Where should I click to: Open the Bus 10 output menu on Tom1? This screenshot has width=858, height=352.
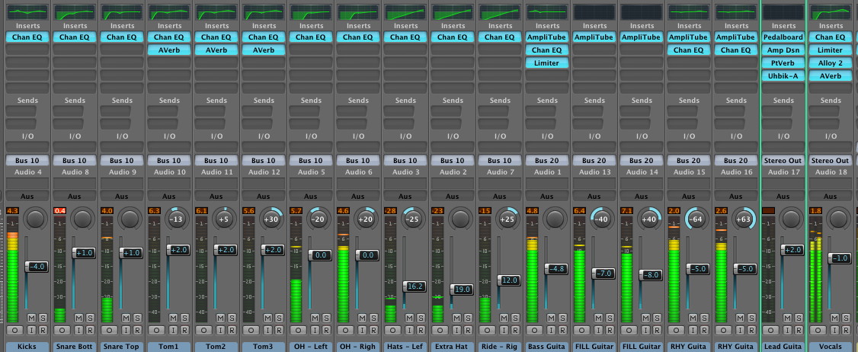(x=168, y=161)
